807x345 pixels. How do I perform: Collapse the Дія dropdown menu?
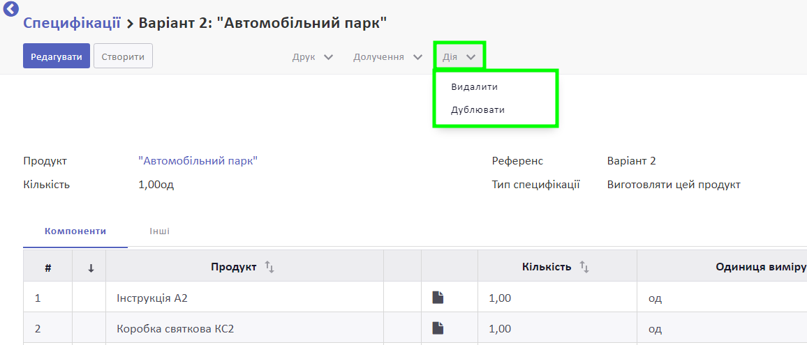pos(459,56)
